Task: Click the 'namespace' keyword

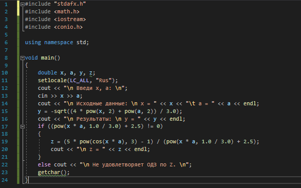Action: coord(59,43)
